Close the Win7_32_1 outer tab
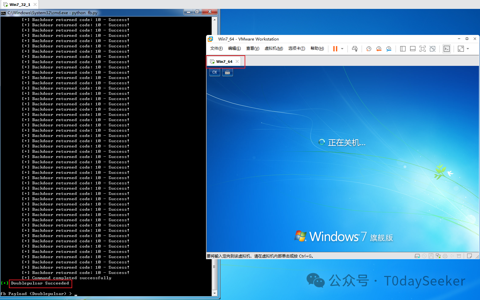The image size is (480, 300). (35, 5)
